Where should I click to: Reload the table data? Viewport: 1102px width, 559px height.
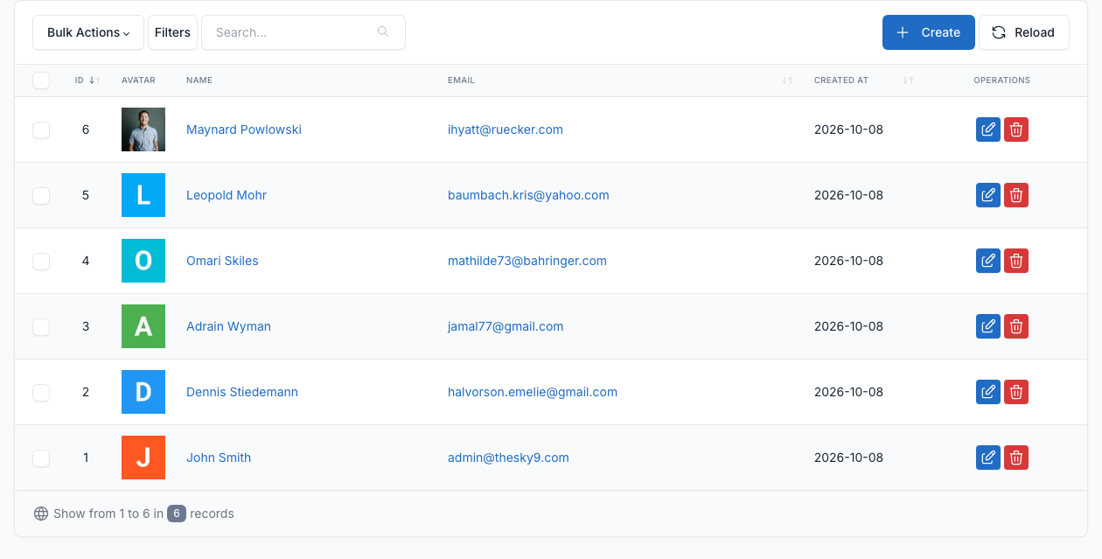pyautogui.click(x=1024, y=32)
